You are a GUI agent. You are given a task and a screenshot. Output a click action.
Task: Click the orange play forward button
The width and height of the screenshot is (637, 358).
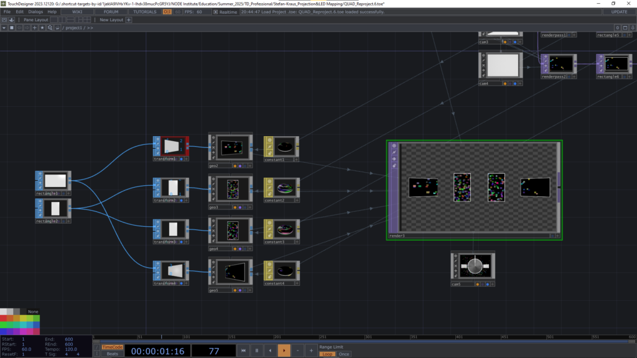tap(284, 351)
